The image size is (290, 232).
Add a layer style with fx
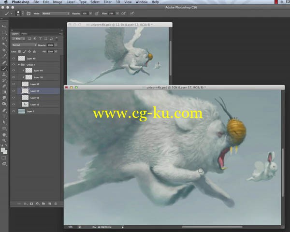(26, 203)
